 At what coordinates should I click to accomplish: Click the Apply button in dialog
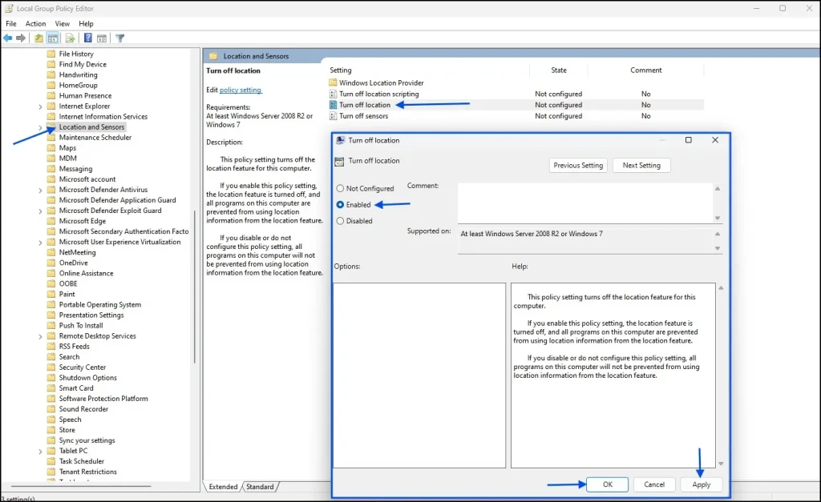point(701,484)
